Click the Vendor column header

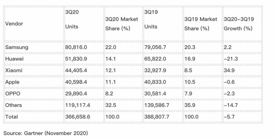pyautogui.click(x=14, y=24)
